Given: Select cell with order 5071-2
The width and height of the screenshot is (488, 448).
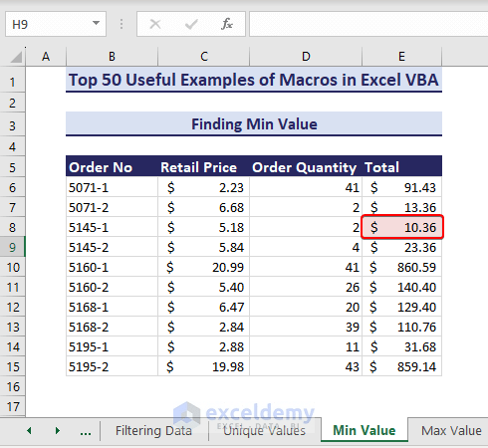Looking at the screenshot, I should tap(112, 207).
